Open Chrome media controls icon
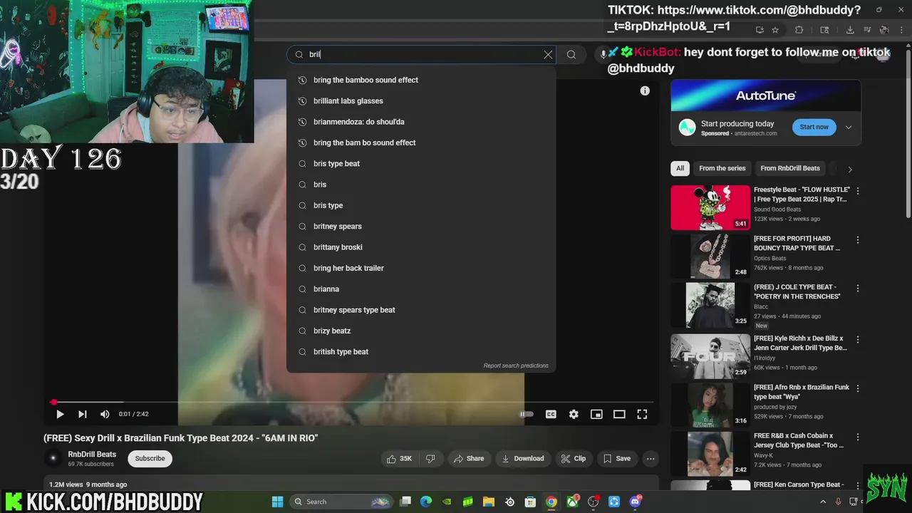Viewport: 912px width, 513px height. 867,30
